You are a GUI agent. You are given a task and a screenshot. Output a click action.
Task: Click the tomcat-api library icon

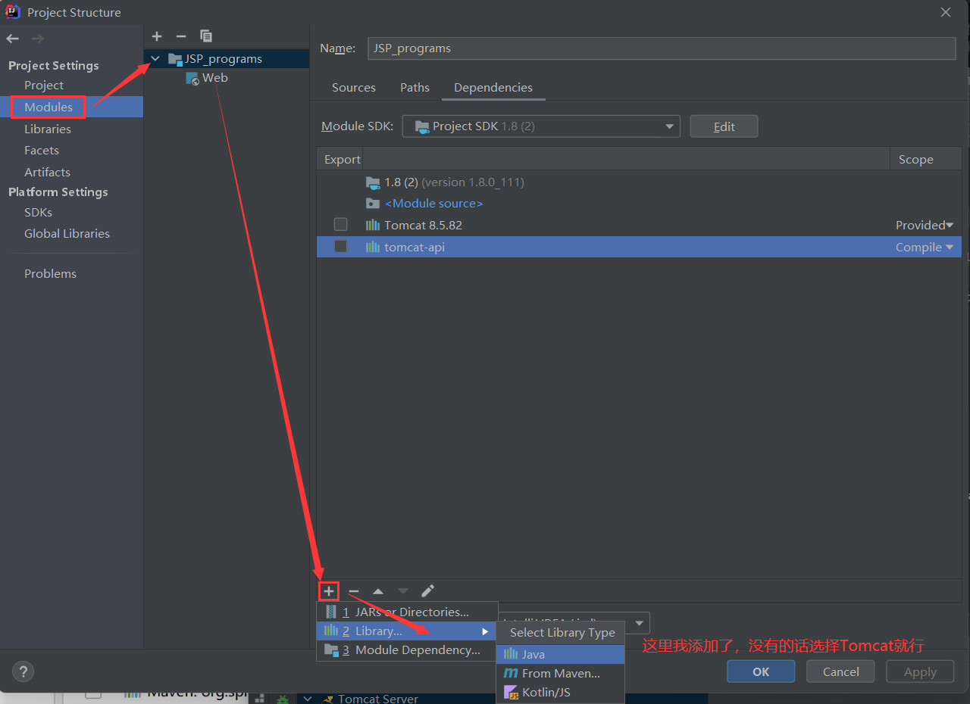tap(373, 247)
